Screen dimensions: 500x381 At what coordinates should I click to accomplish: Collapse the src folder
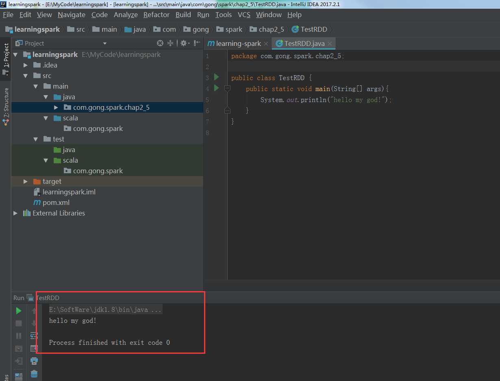tap(26, 76)
